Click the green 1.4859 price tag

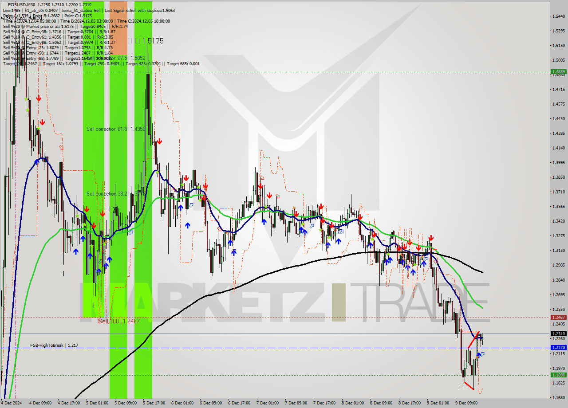point(558,71)
